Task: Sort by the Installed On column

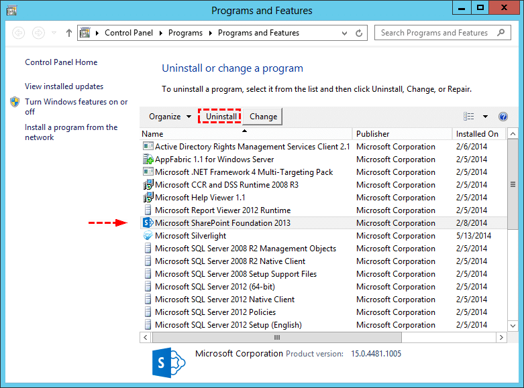Action: pos(480,134)
